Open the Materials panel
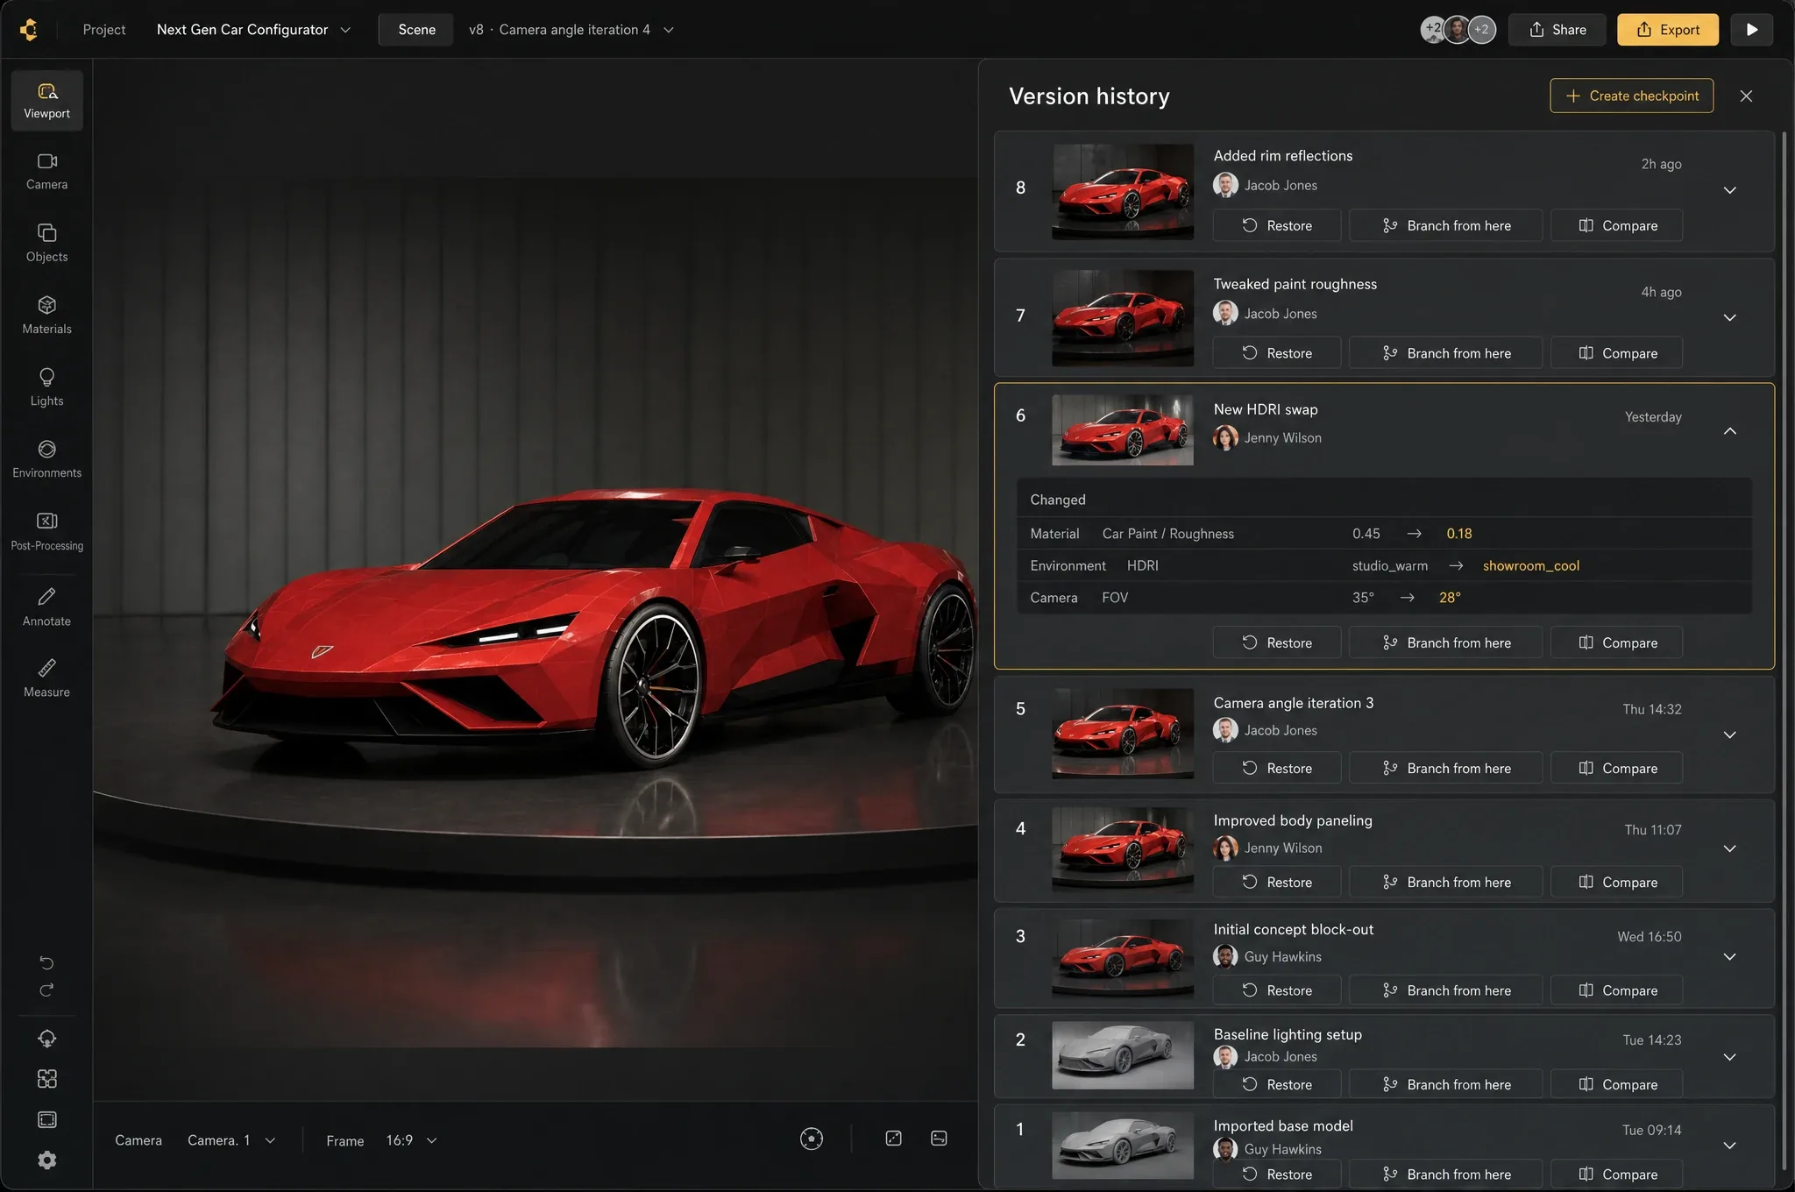1795x1192 pixels. [x=46, y=316]
